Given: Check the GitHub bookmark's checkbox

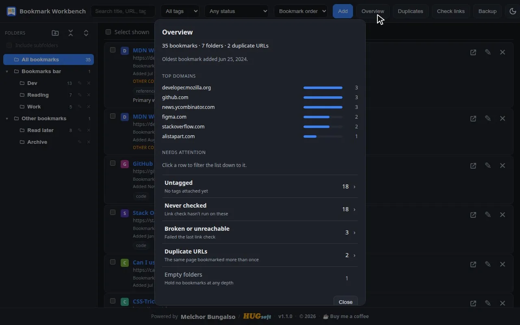Looking at the screenshot, I should point(113,163).
